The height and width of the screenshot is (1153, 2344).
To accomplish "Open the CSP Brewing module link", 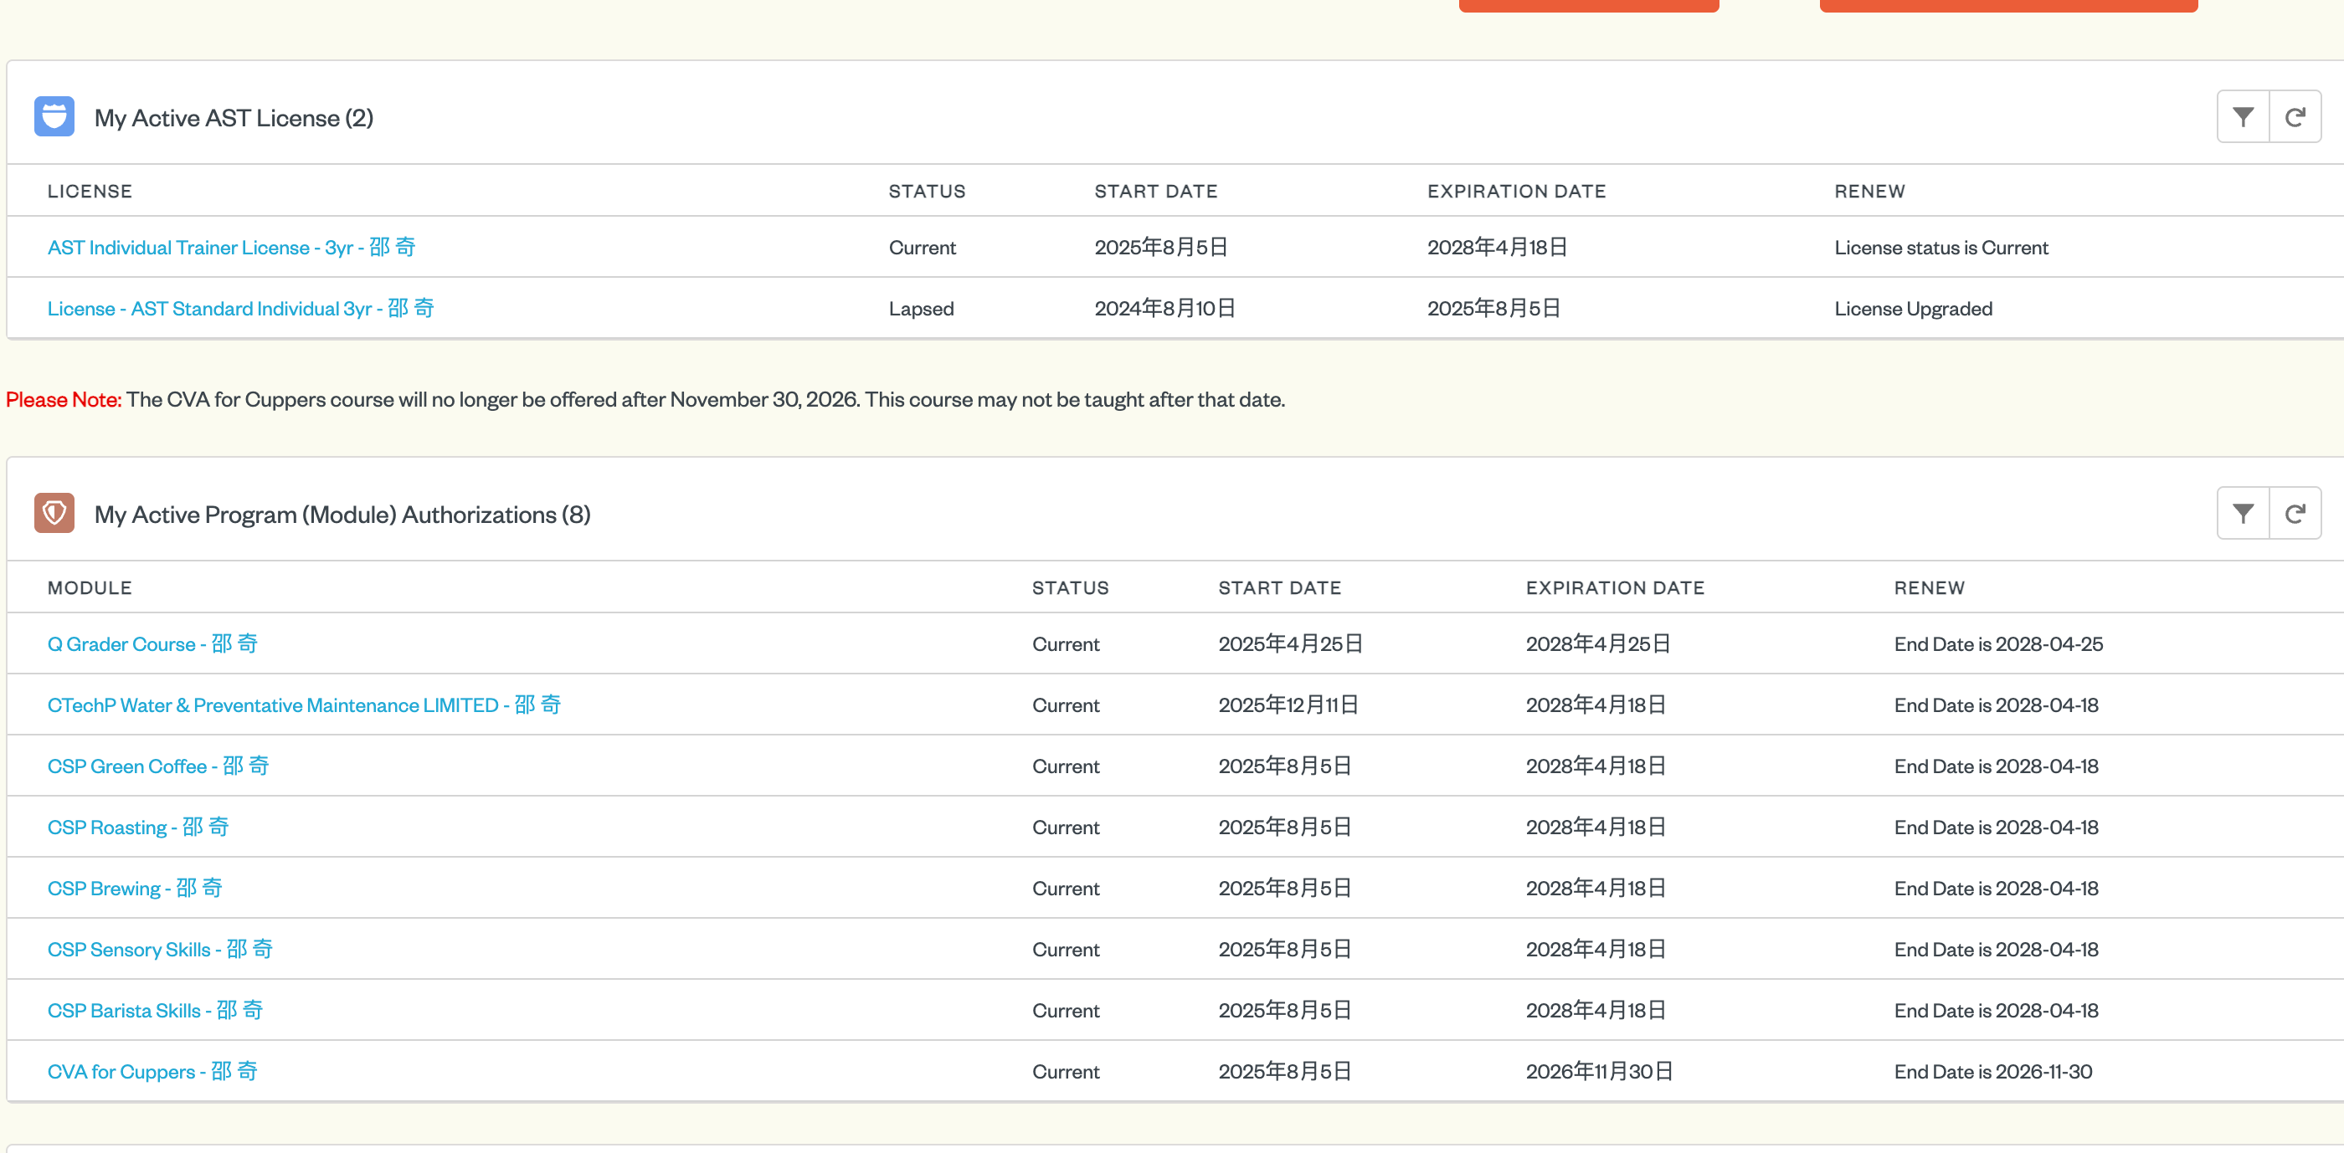I will click(x=135, y=888).
